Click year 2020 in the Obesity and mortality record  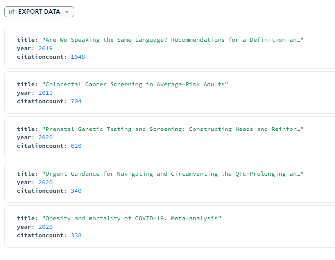pyautogui.click(x=45, y=227)
